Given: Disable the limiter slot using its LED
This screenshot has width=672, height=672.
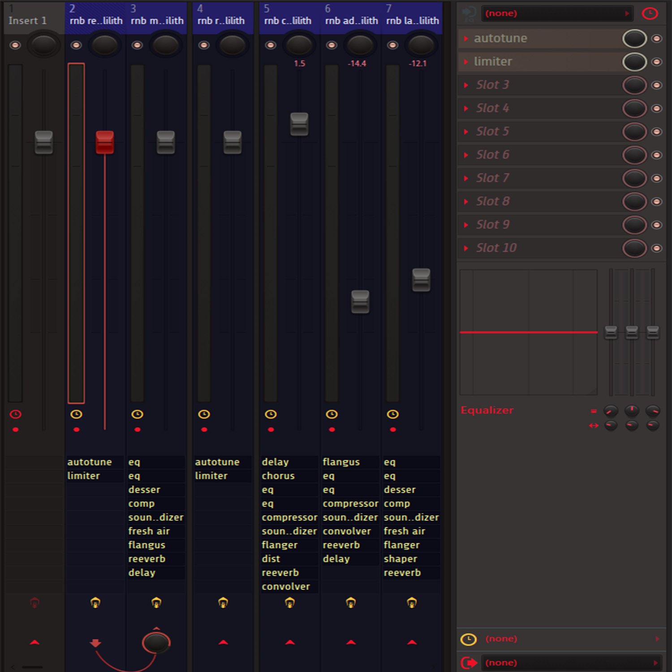Looking at the screenshot, I should (657, 62).
